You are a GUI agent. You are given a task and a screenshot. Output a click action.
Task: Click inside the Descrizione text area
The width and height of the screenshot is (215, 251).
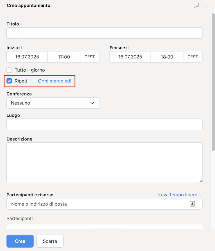tap(104, 163)
